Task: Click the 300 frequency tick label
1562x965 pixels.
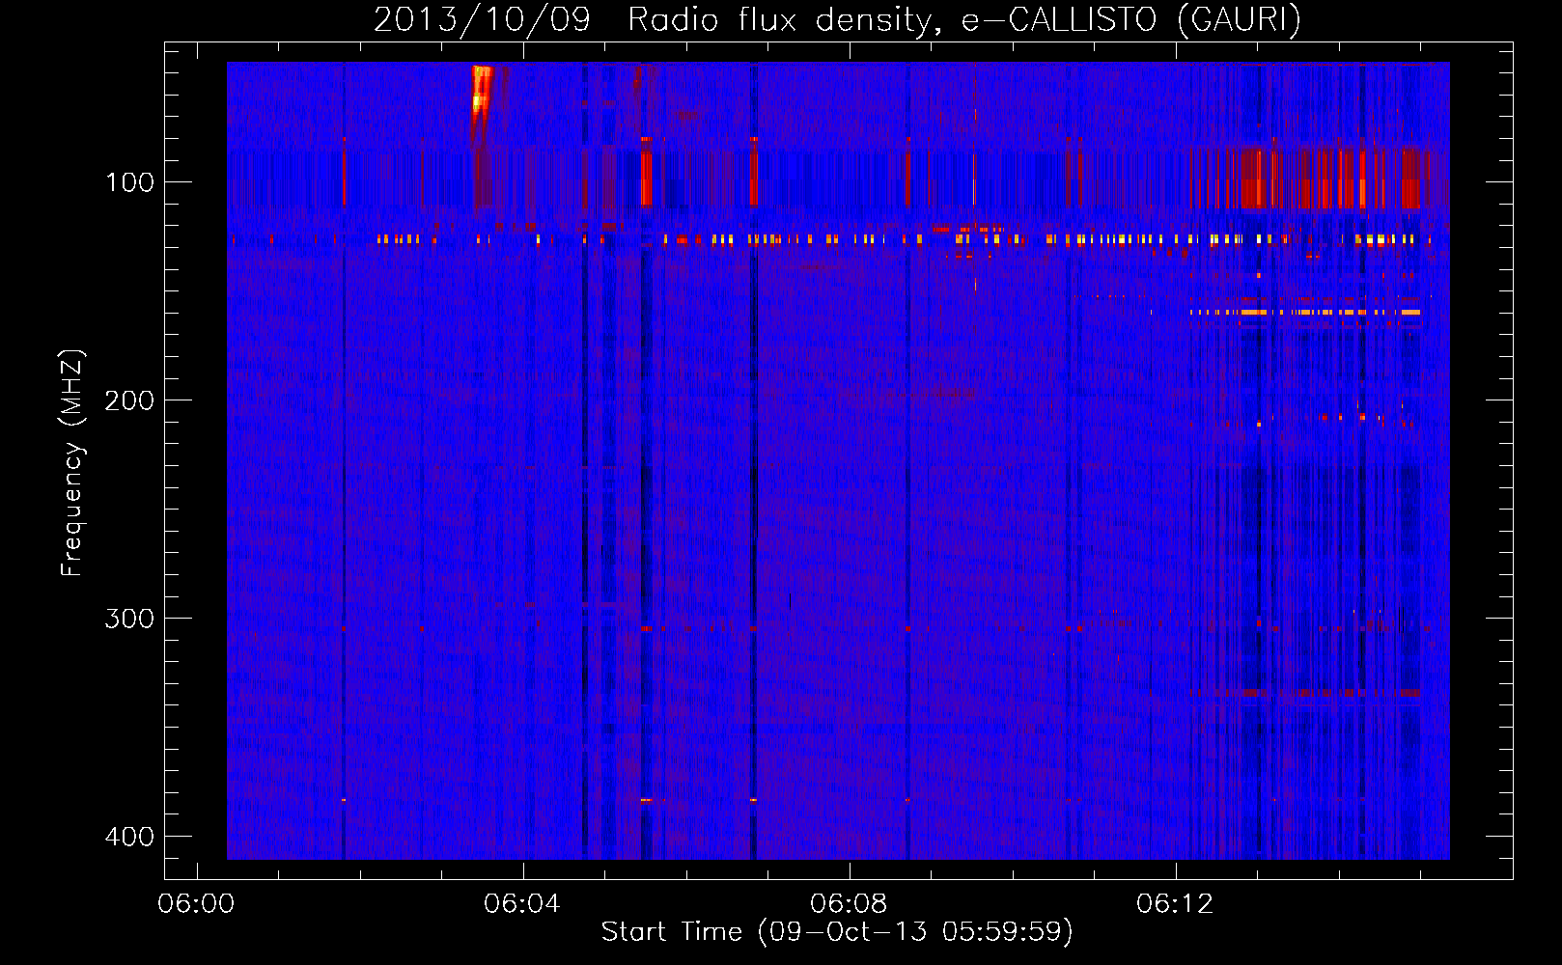Action: coord(129,619)
